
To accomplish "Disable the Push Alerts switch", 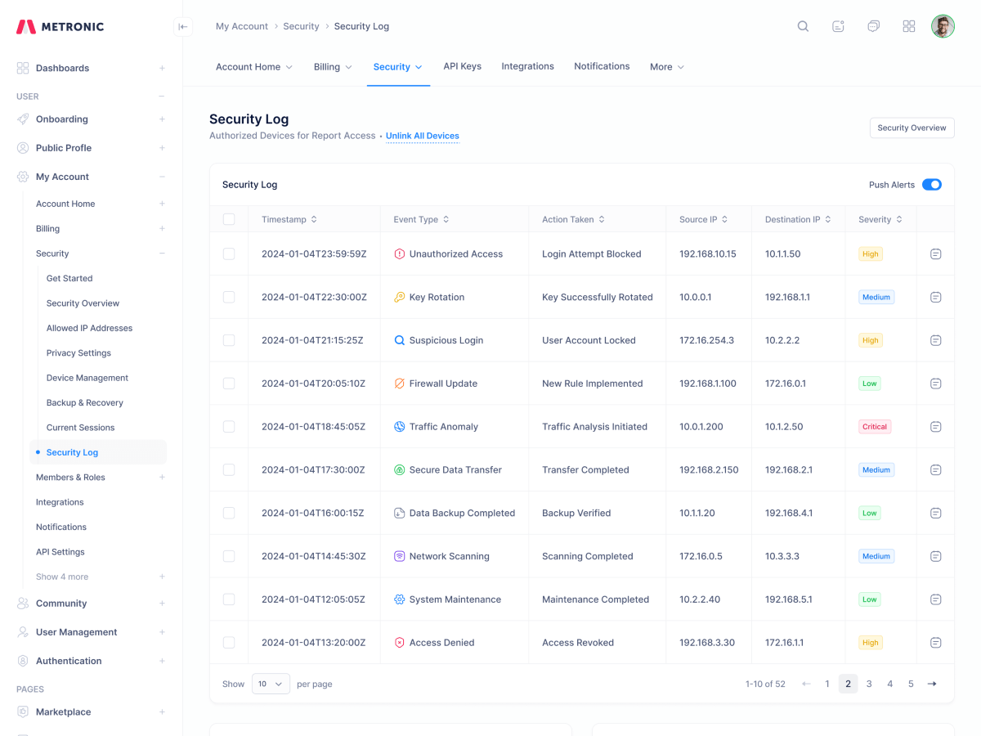I will click(x=931, y=184).
